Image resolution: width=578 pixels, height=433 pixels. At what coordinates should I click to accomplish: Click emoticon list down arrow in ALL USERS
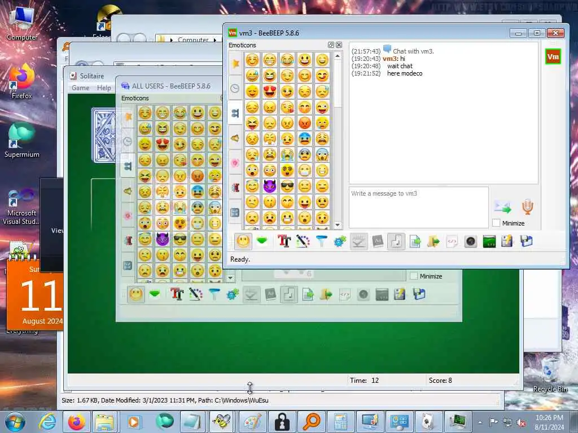click(230, 277)
